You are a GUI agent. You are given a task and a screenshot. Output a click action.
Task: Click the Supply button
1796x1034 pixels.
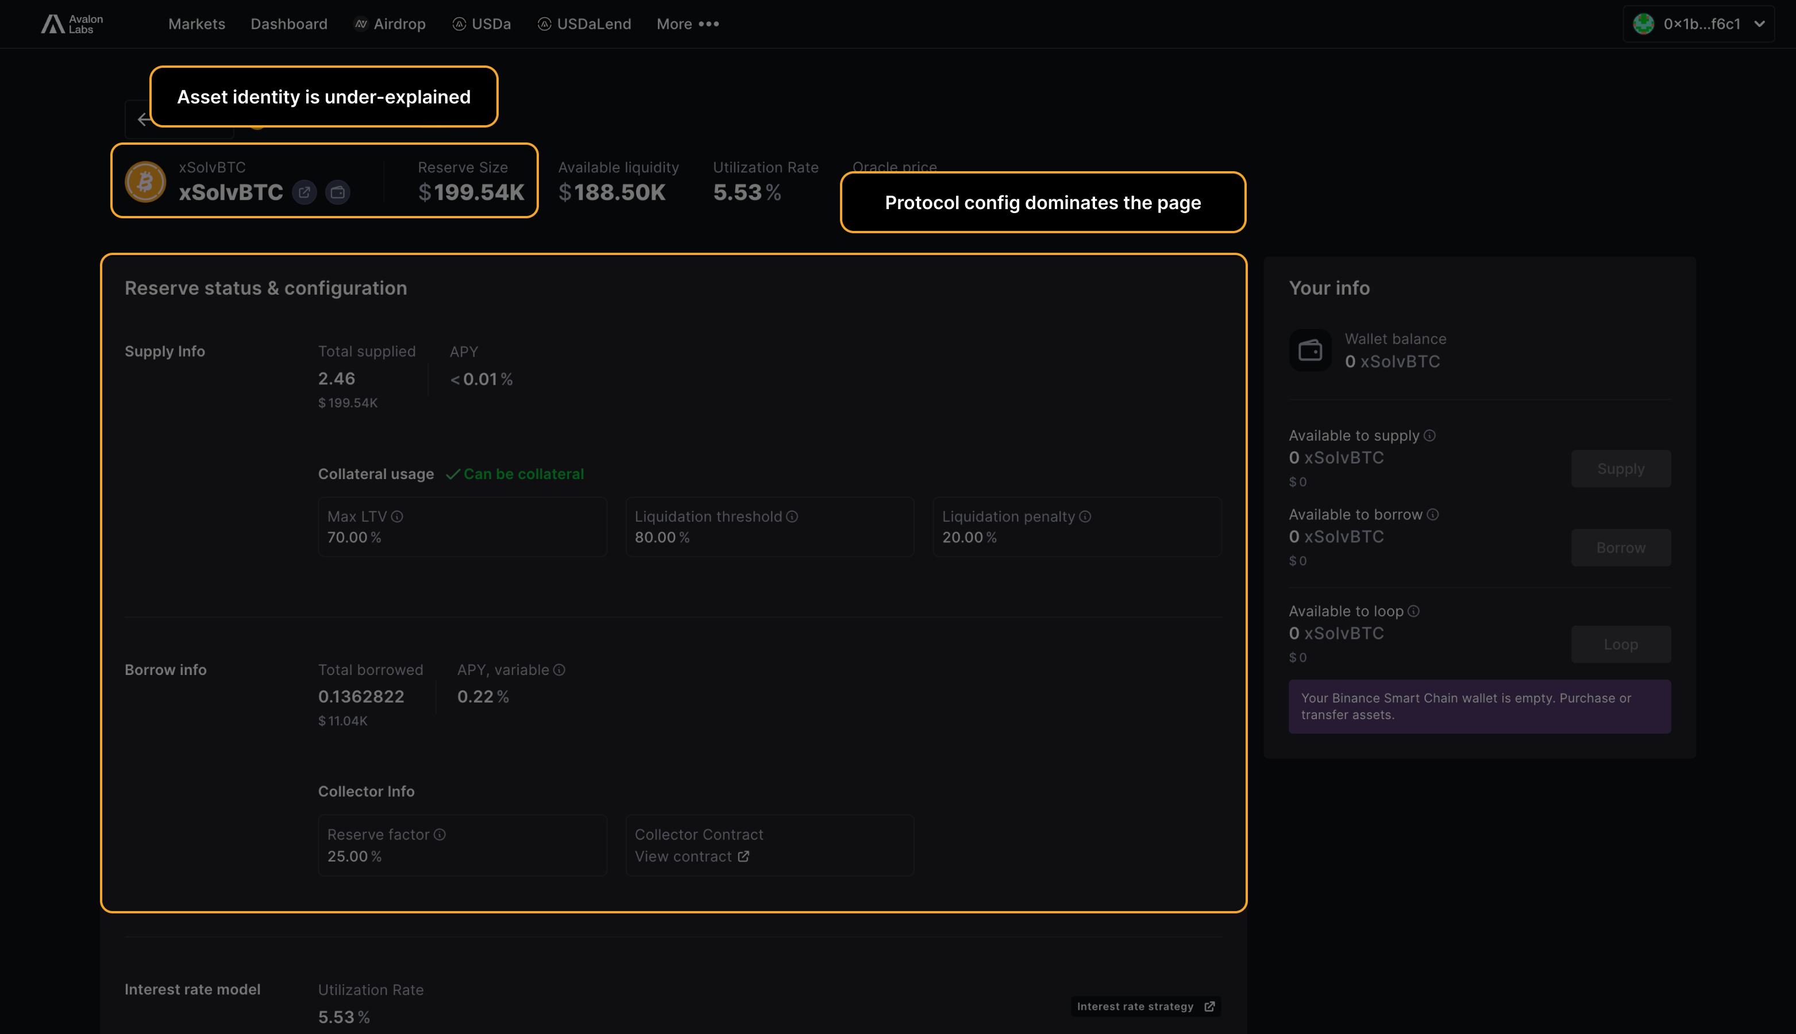point(1621,469)
